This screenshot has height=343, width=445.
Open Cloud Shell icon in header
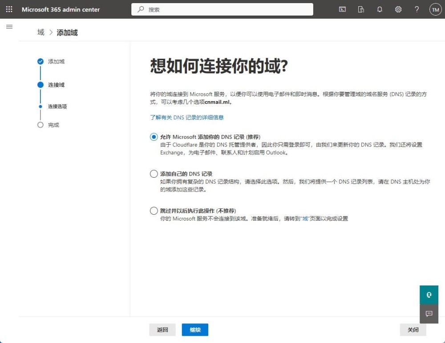[x=342, y=9]
